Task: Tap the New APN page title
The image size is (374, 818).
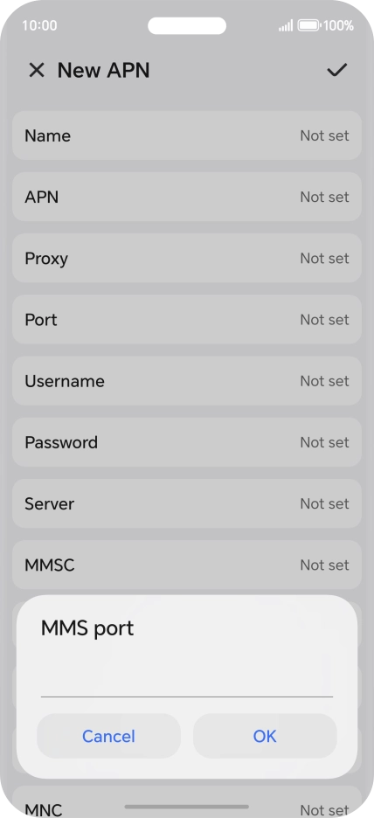Action: pos(103,70)
